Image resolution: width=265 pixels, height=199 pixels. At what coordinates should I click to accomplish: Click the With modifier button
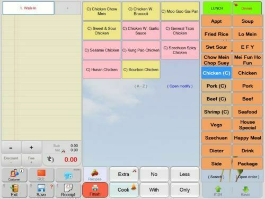tap(154, 190)
